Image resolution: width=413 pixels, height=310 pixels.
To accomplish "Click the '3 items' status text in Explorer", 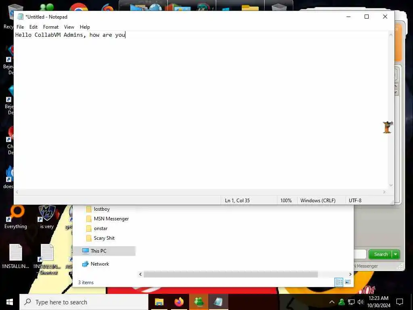I will tap(86, 282).
